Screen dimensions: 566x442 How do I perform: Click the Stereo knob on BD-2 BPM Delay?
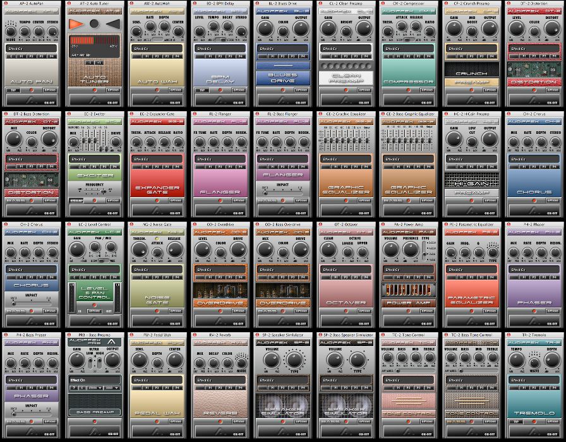tap(241, 32)
